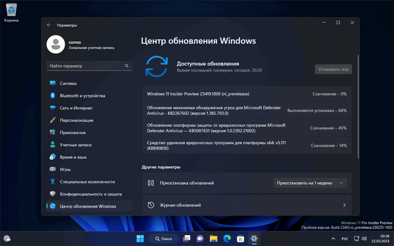This screenshot has height=246, width=394.
Task: Expand Журнал обновлений with its chevron
Action: click(344, 205)
